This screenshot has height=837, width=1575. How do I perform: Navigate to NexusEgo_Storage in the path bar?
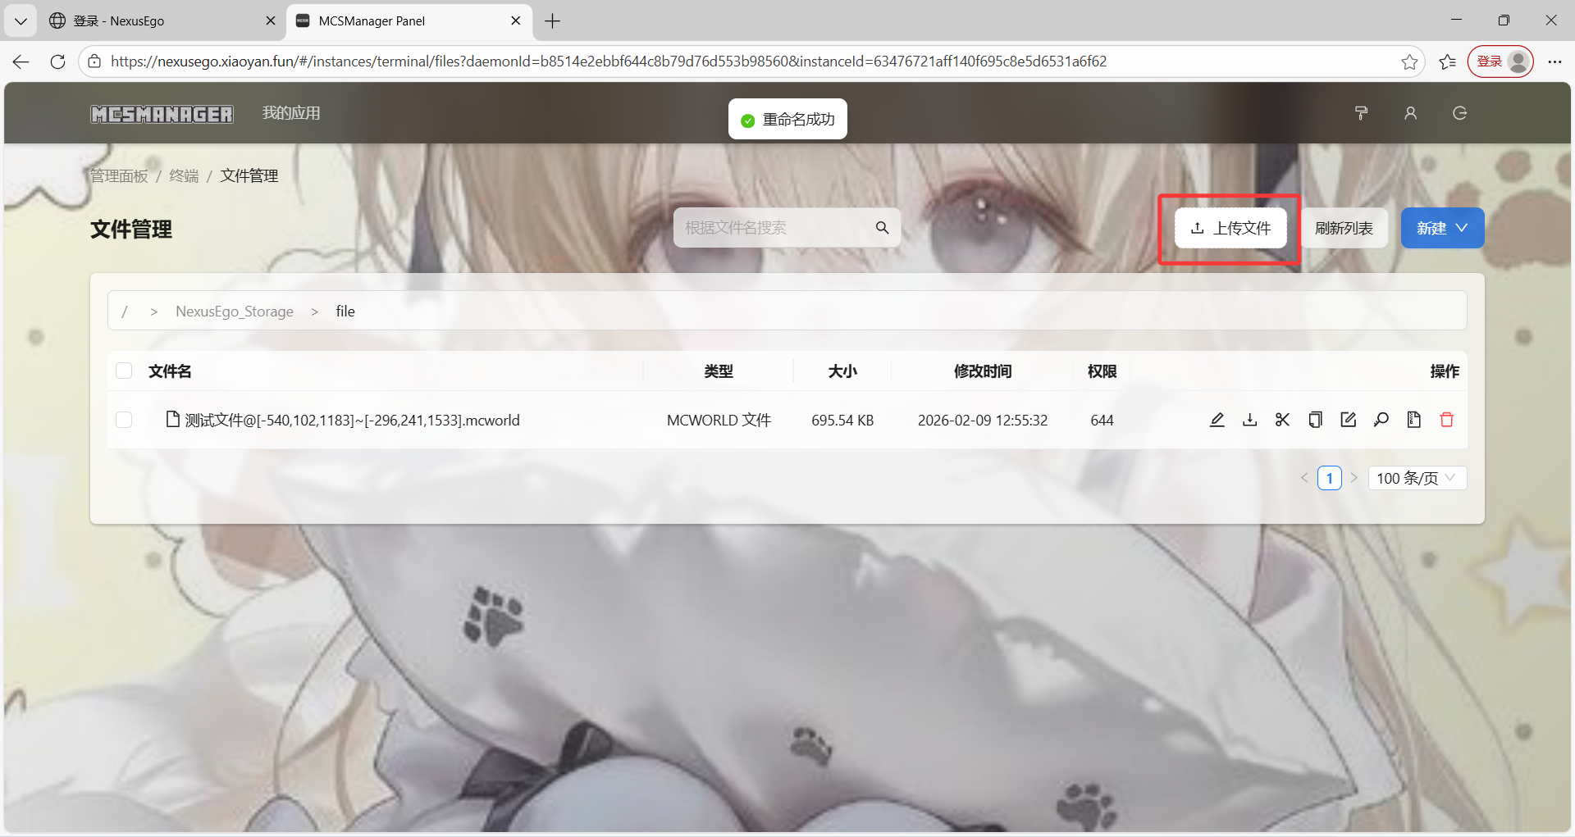click(x=235, y=312)
